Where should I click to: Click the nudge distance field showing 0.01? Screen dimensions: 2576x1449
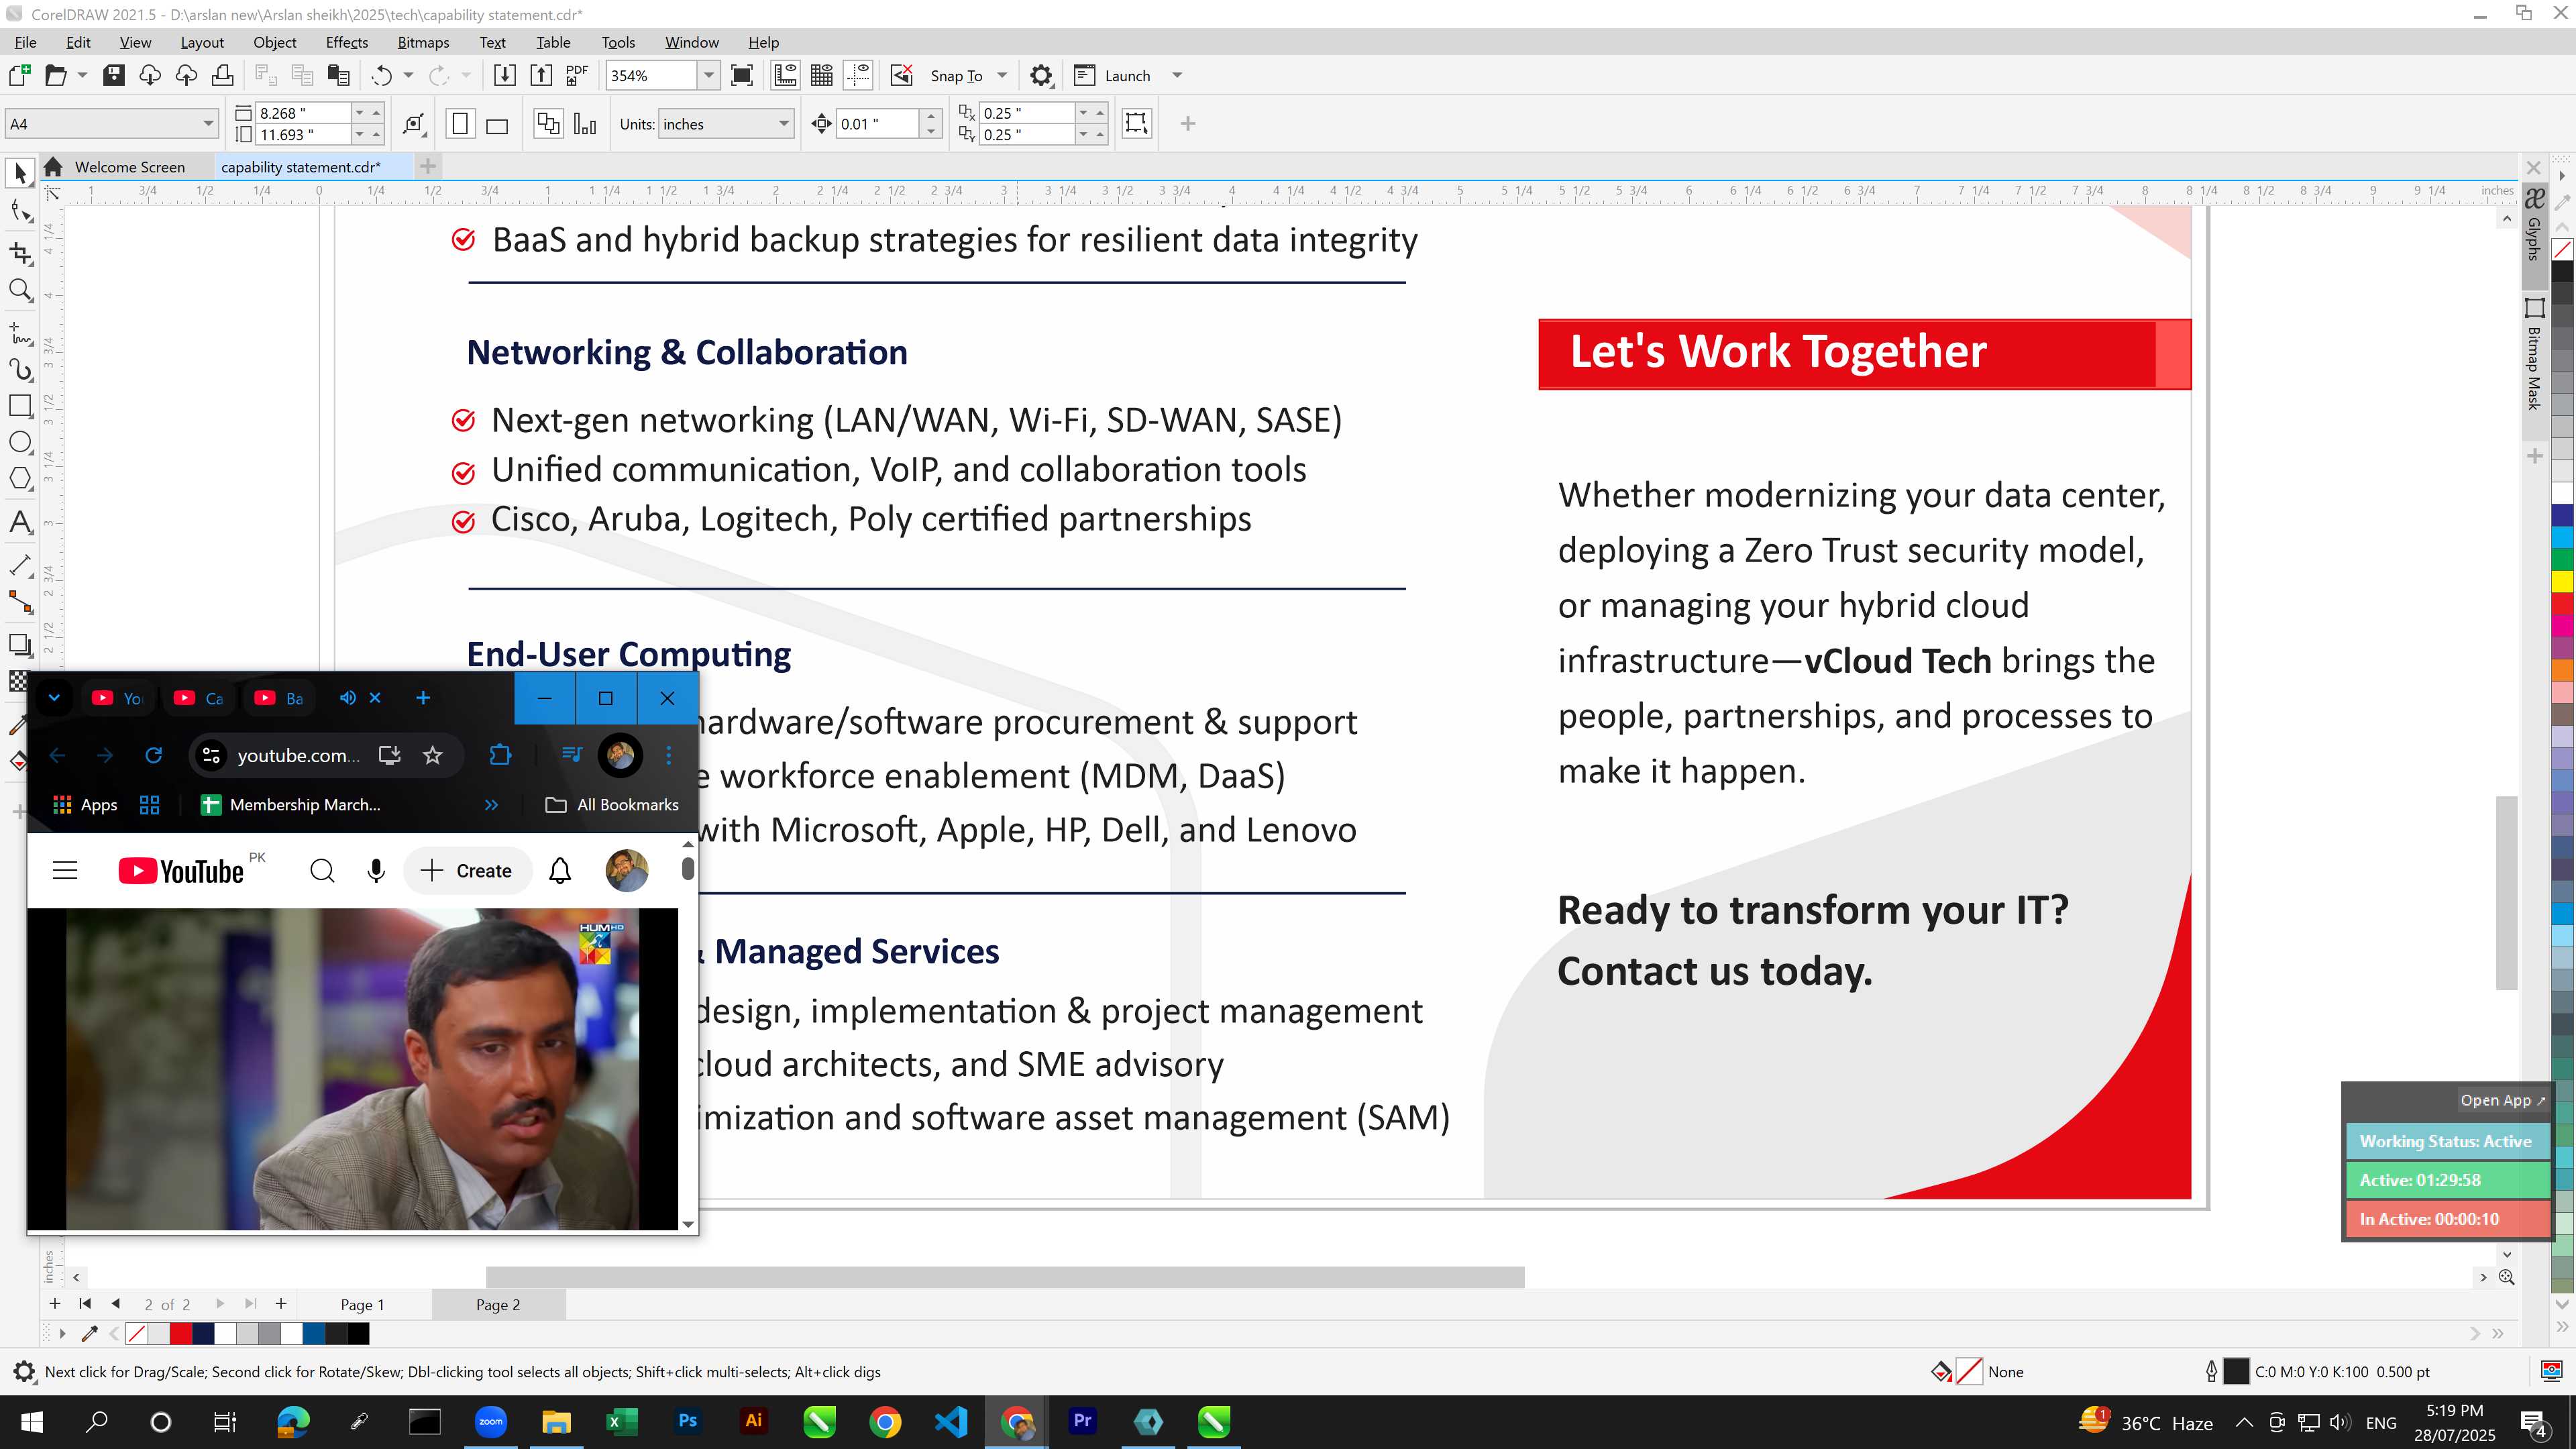(877, 124)
